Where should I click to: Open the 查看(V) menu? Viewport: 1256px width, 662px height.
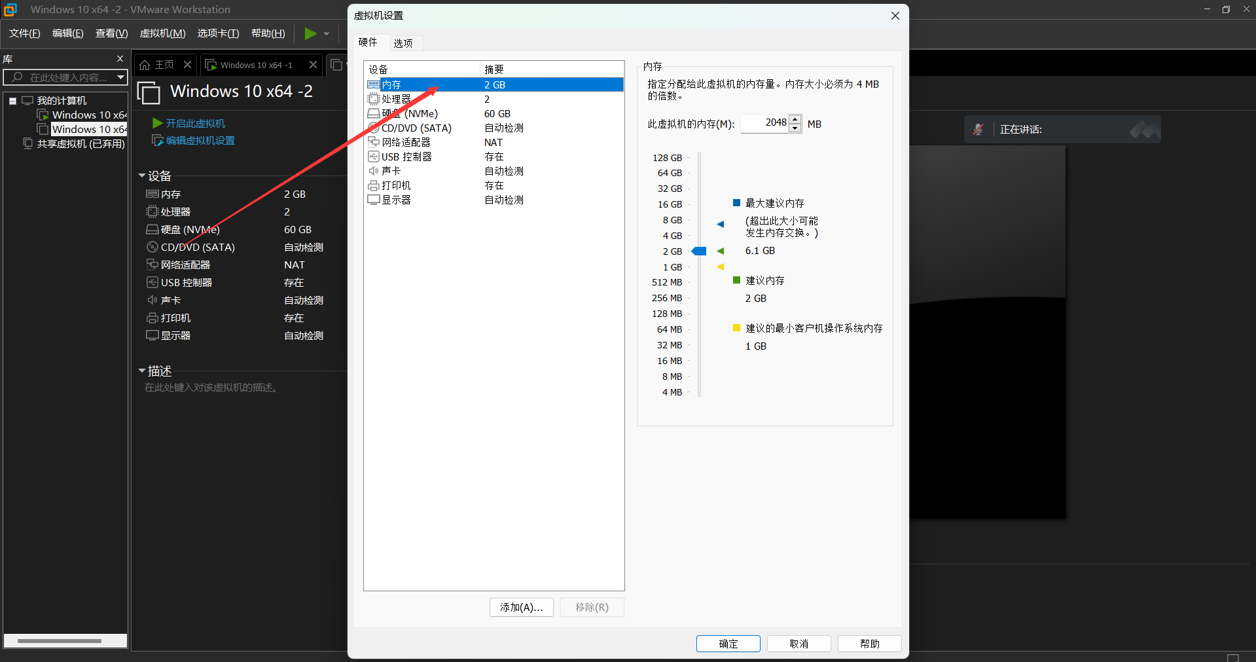[x=112, y=33]
